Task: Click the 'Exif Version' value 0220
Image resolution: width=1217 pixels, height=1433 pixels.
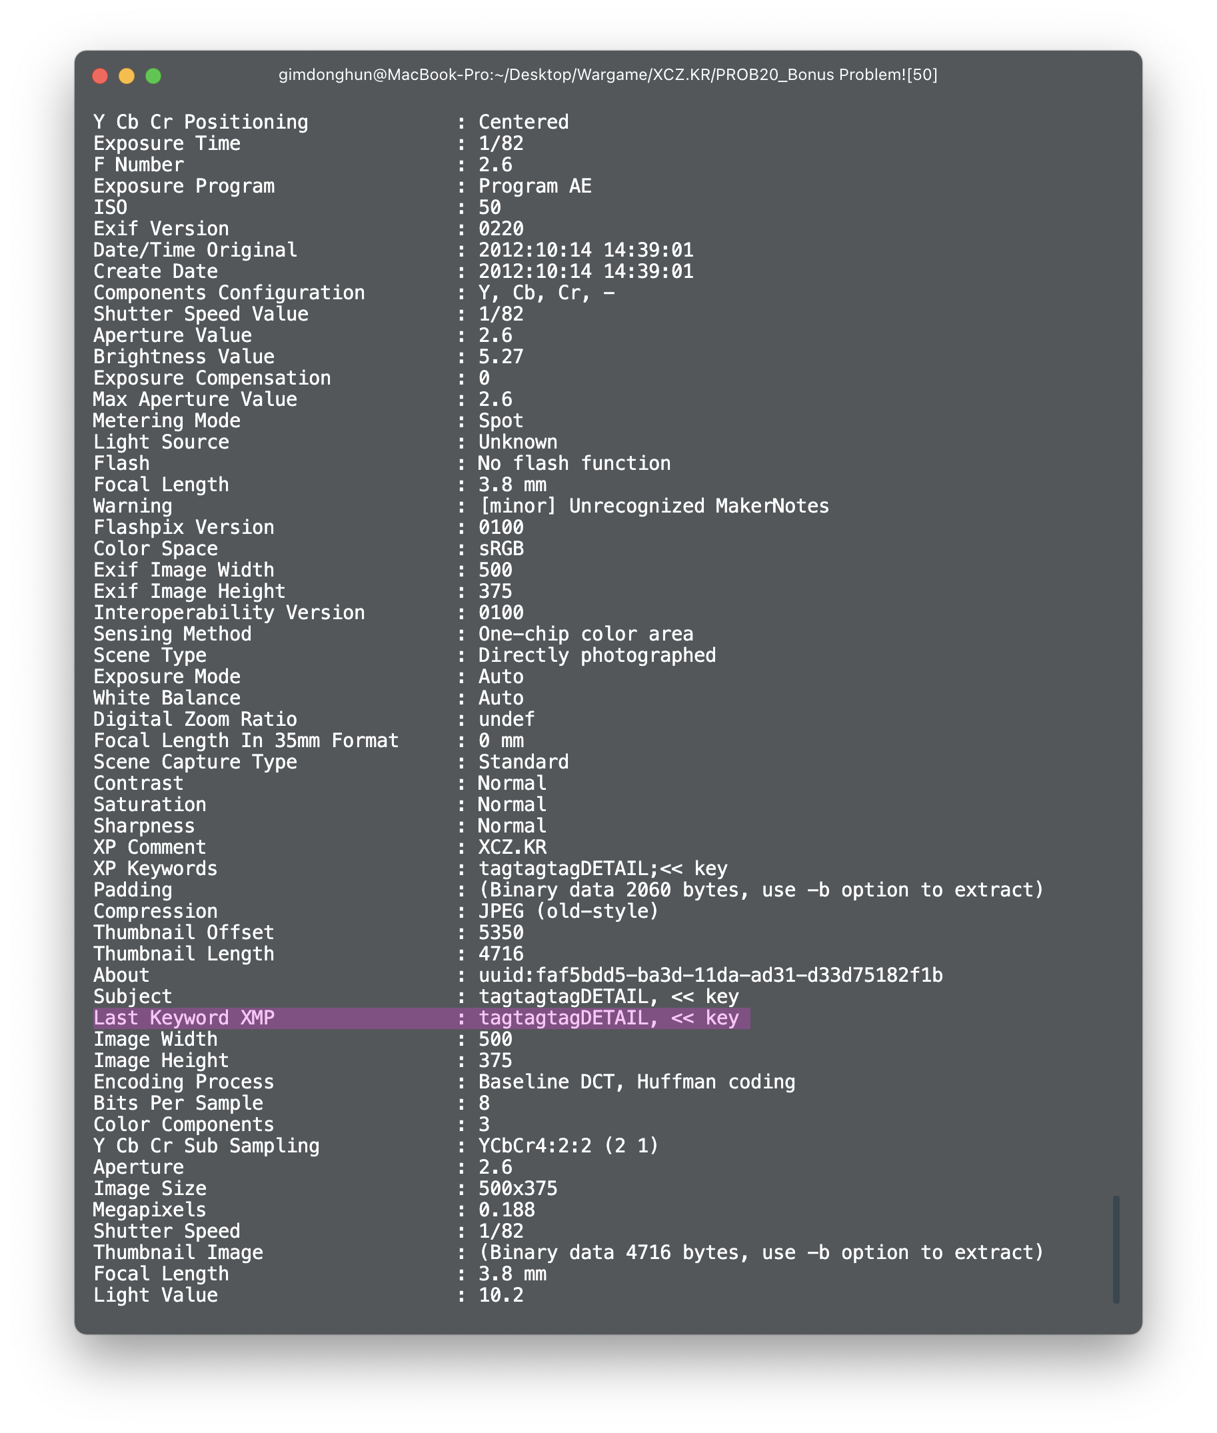Action: pos(501,229)
